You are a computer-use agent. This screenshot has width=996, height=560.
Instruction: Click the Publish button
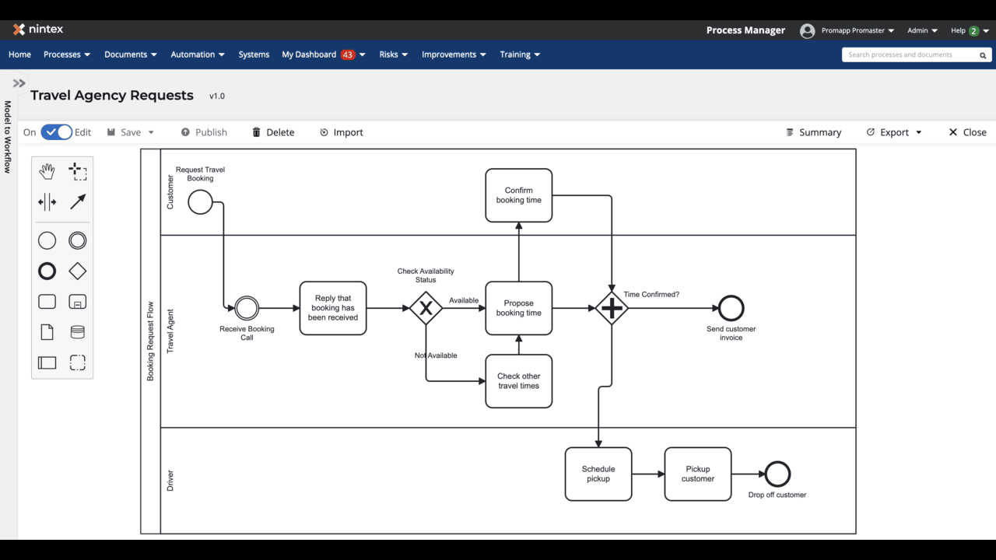tap(204, 132)
